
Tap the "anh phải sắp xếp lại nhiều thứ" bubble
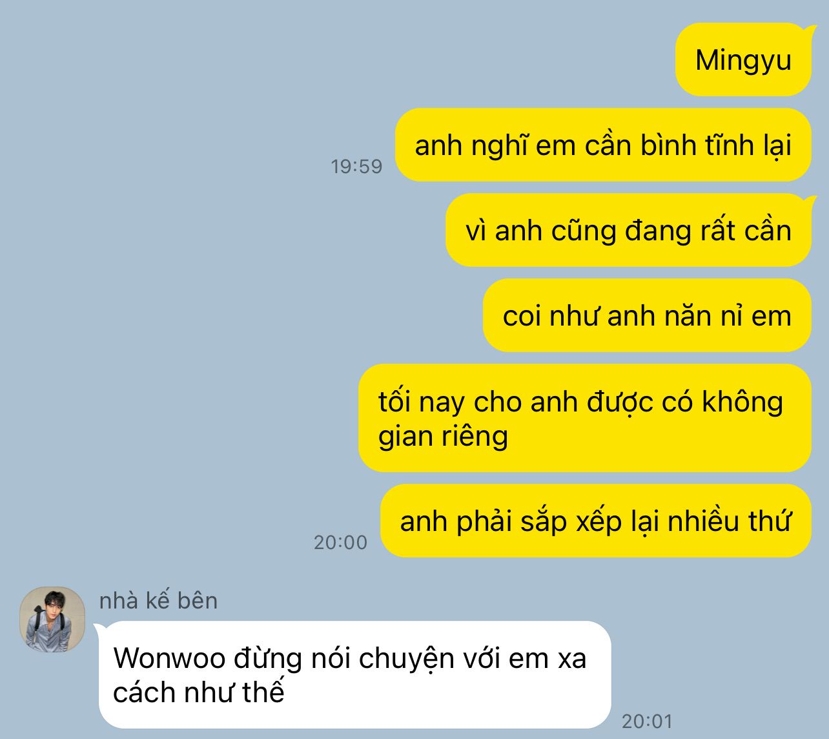(x=595, y=521)
